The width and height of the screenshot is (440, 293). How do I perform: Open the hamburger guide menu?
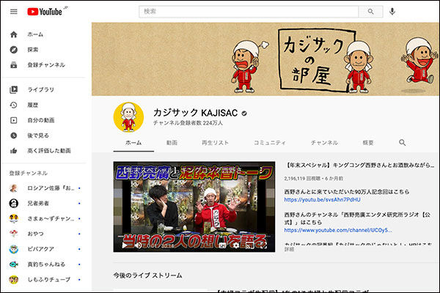[13, 12]
